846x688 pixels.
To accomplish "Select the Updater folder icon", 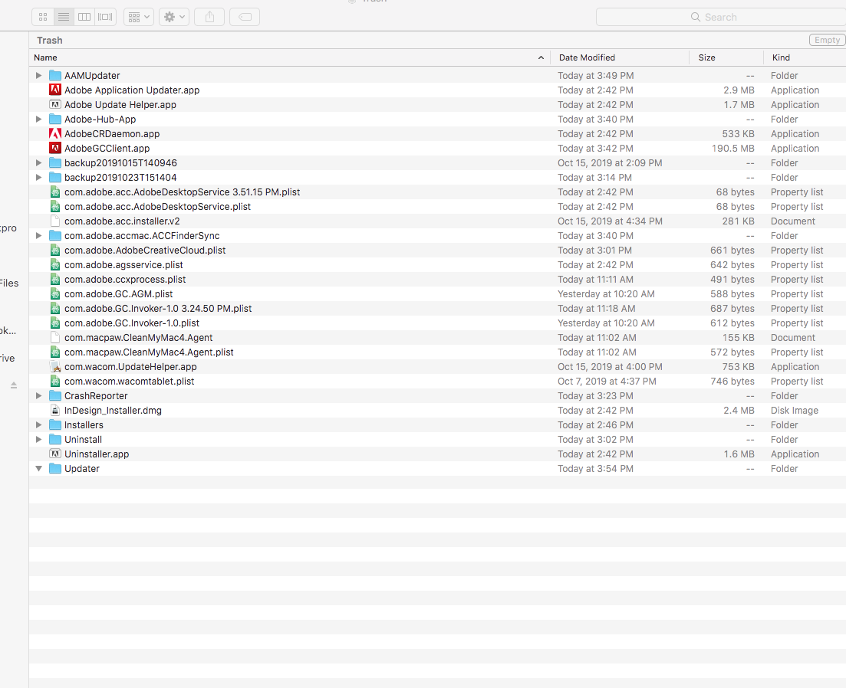I will click(55, 468).
